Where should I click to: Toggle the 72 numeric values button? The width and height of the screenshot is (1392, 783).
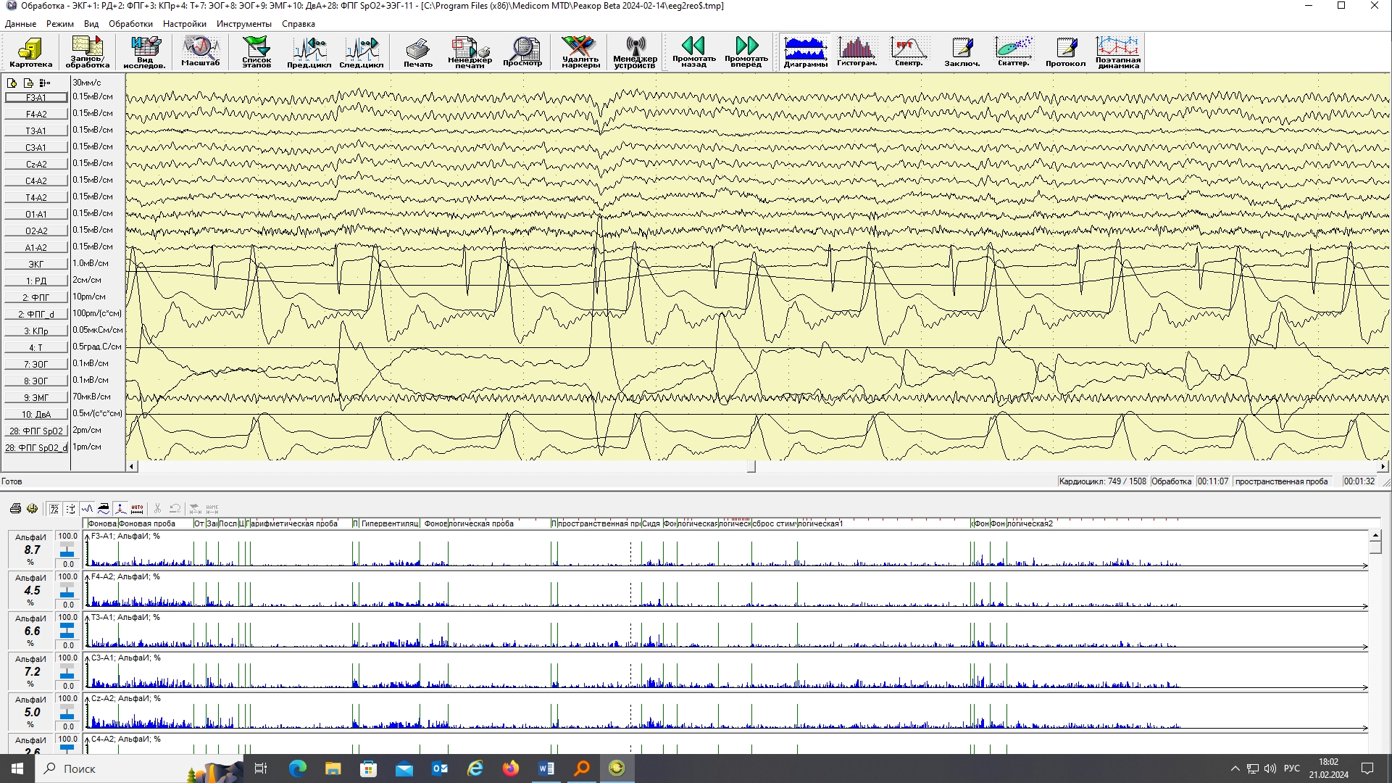(54, 509)
